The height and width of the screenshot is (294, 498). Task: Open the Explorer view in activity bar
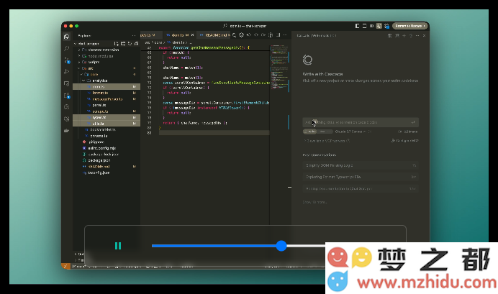tap(67, 37)
